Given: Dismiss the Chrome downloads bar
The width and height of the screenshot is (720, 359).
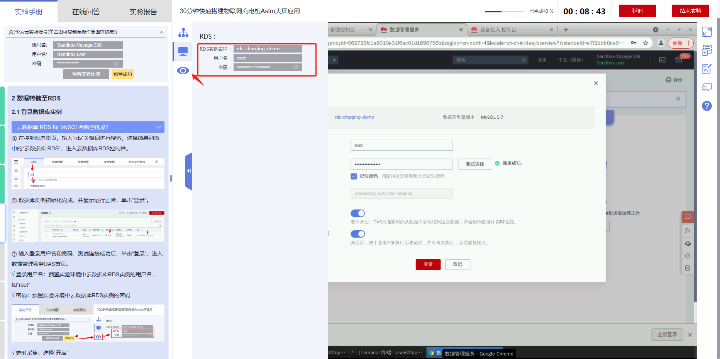Looking at the screenshot, I should coord(690,335).
